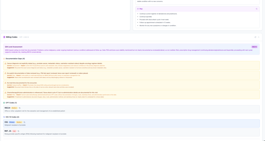Click the Plan section header icon
265x141 pixels.
pyautogui.click(x=138, y=9)
